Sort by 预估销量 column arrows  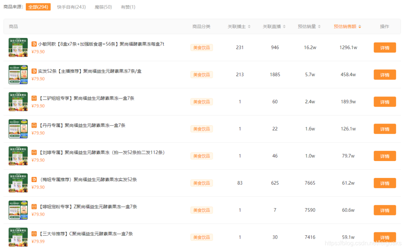pos(319,27)
